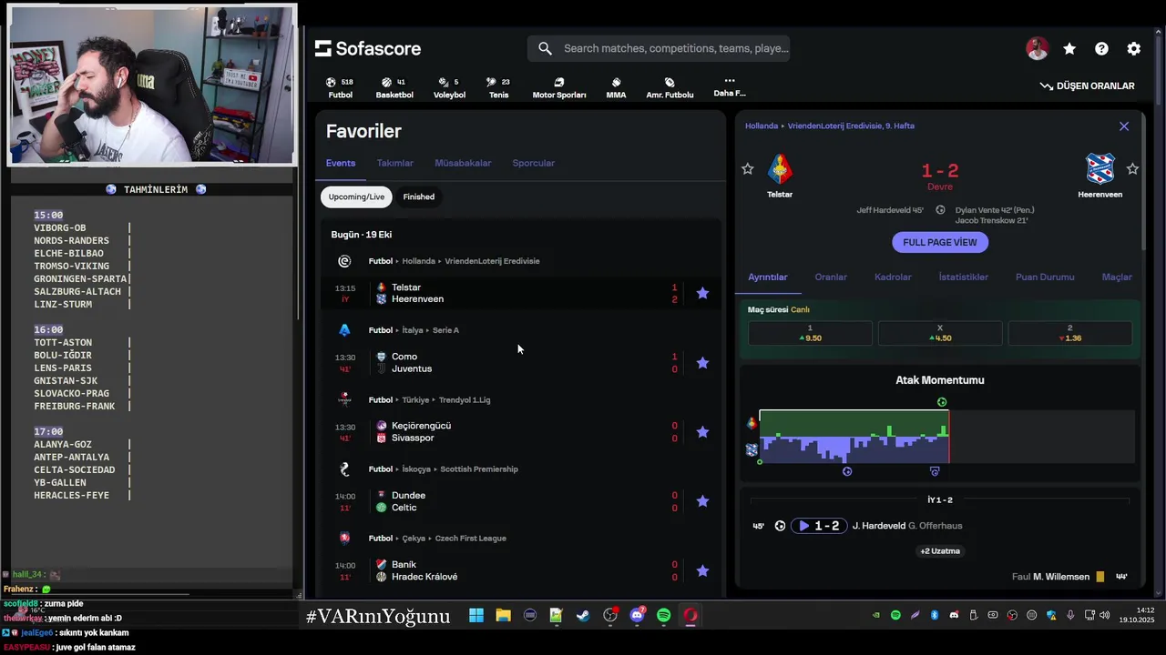Image resolution: width=1166 pixels, height=655 pixels.
Task: Open the Sofascore home logo
Action: [367, 48]
